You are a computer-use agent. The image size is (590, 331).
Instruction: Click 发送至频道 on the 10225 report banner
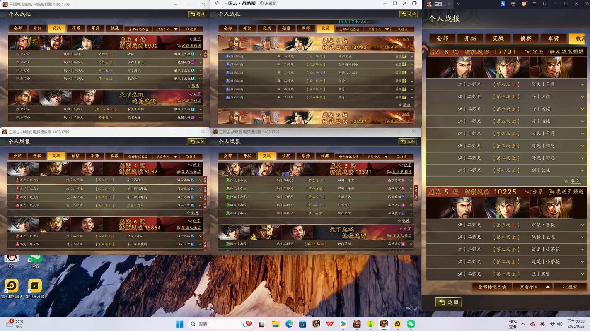point(566,192)
